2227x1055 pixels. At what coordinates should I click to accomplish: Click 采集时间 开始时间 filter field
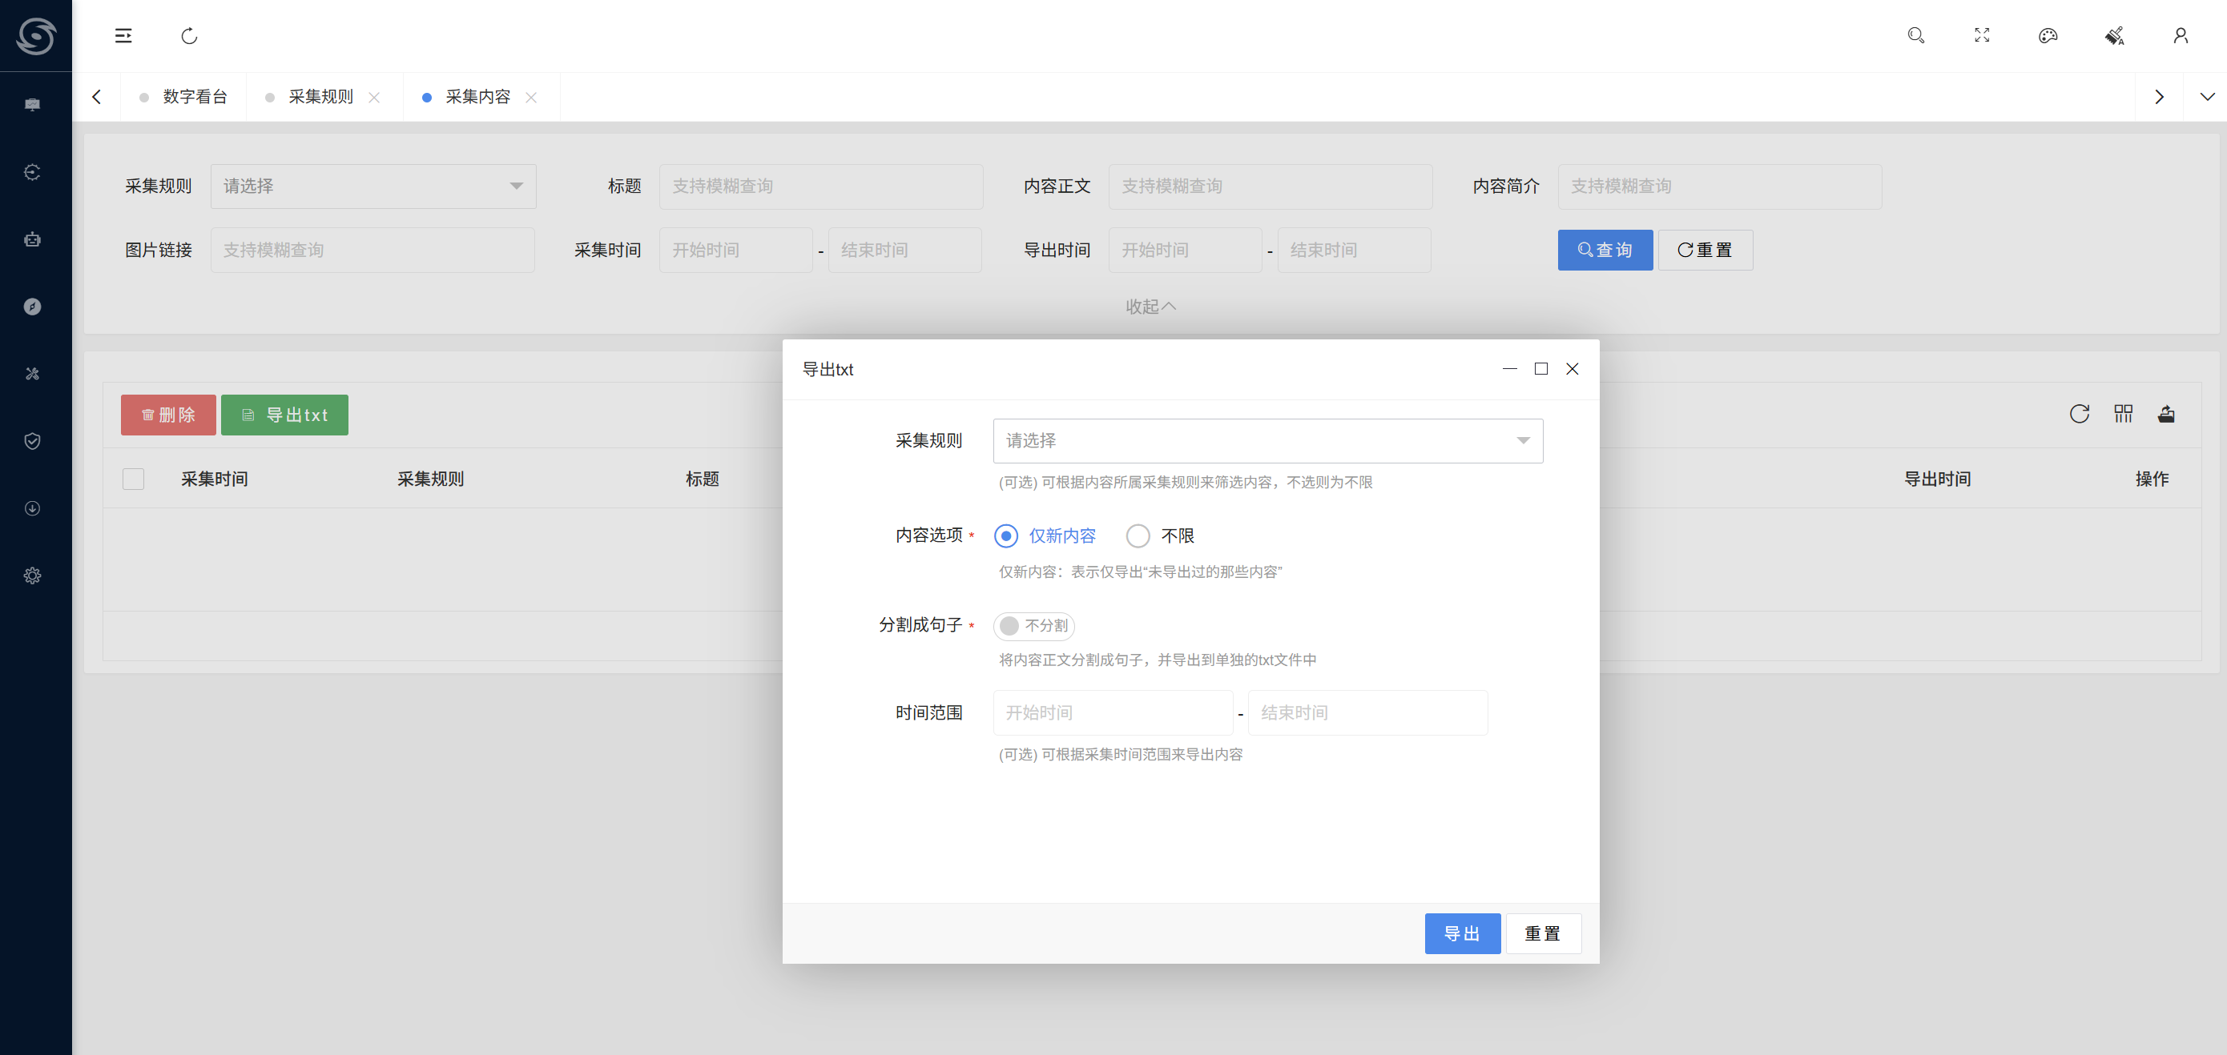pos(735,250)
